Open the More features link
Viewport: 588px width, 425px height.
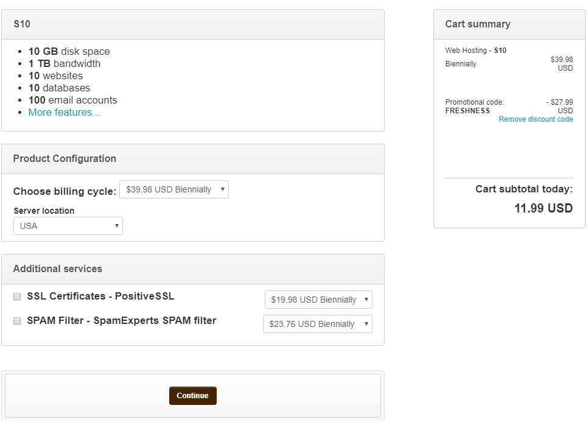(x=64, y=112)
